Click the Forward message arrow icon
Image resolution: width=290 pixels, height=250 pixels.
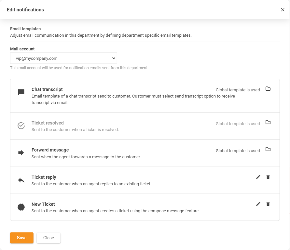point(21,153)
